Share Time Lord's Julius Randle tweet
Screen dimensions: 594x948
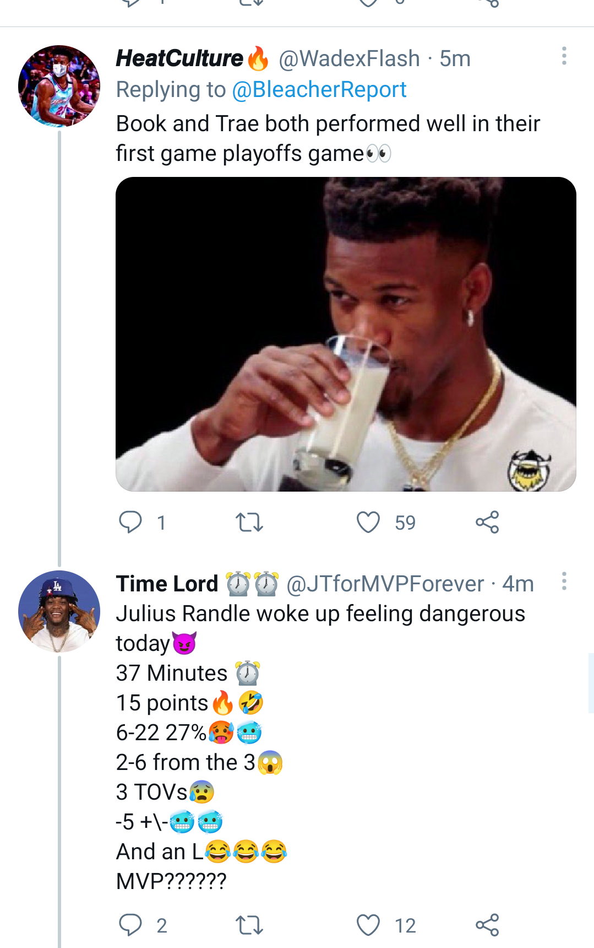487,925
